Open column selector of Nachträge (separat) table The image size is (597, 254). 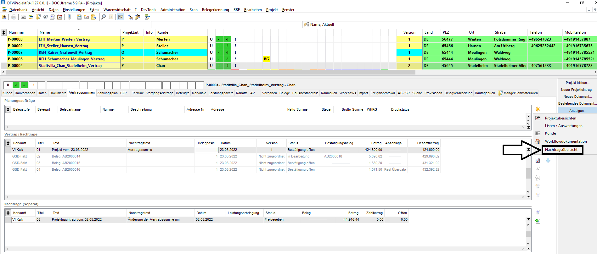tap(8, 213)
